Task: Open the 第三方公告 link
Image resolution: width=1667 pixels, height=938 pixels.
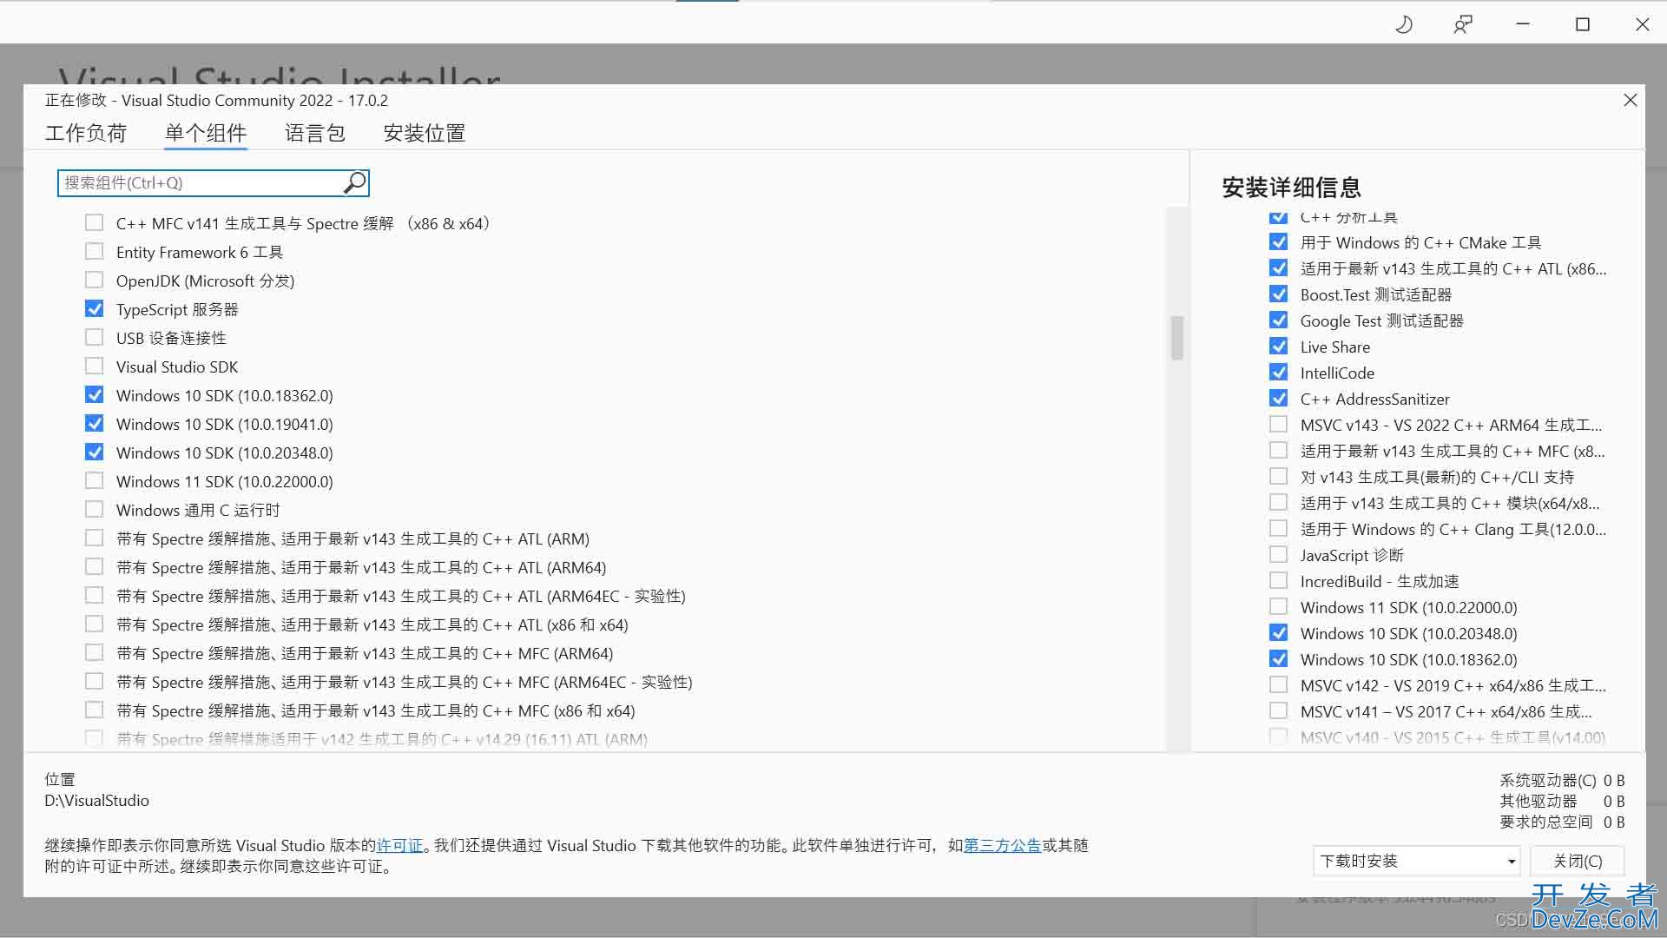Action: point(1003,845)
